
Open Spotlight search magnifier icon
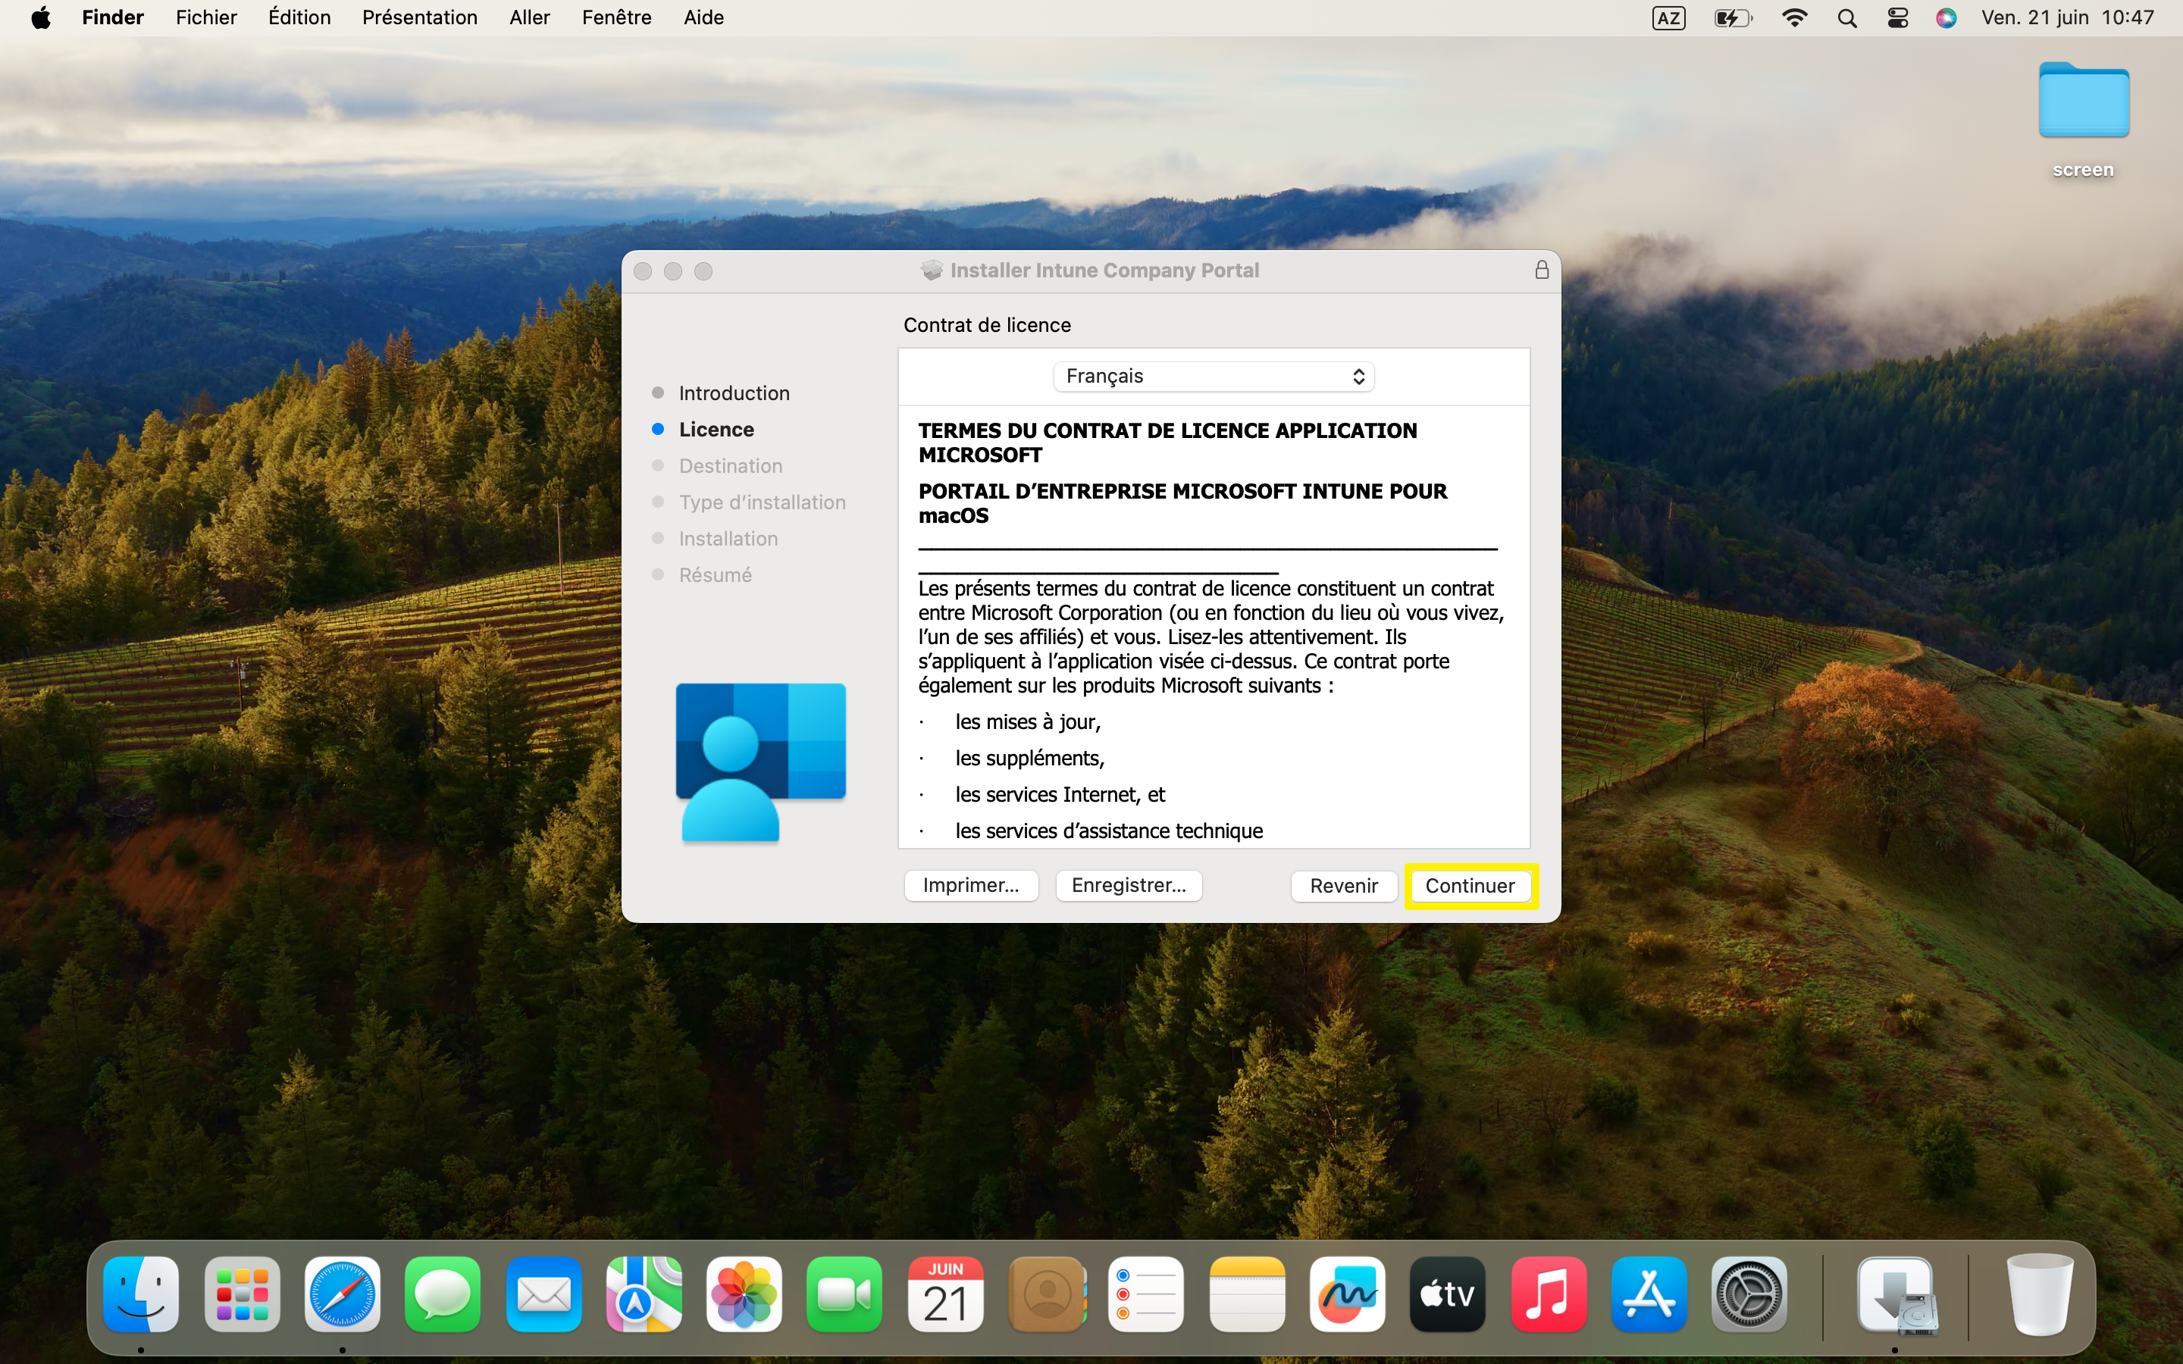point(1846,18)
